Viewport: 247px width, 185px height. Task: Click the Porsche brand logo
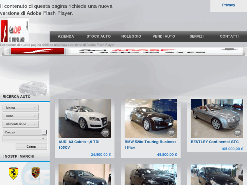click(36, 173)
